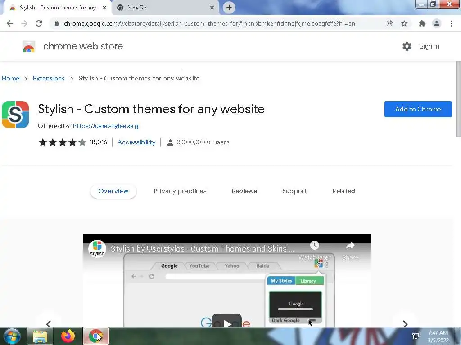Image resolution: width=461 pixels, height=345 pixels.
Task: Click the browser forward arrow
Action: pos(24,23)
